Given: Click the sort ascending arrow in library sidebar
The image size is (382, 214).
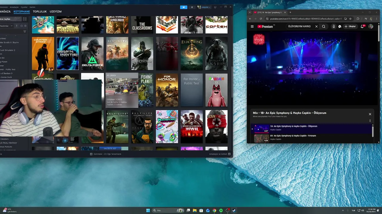Looking at the screenshot, I should [x=17, y=26].
